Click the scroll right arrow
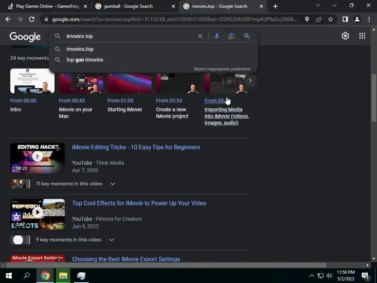This screenshot has width=377, height=283. point(368,265)
